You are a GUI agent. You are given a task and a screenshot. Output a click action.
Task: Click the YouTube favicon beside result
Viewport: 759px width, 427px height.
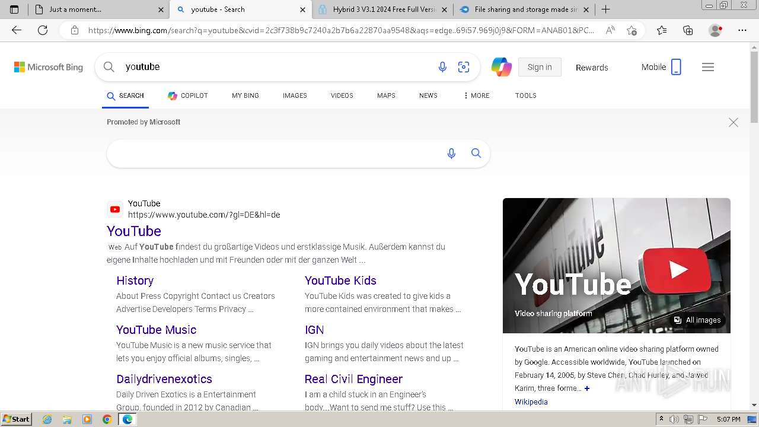click(x=115, y=209)
